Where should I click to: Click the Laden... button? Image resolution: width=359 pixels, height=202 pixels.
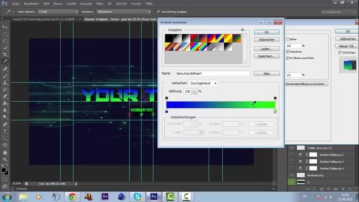point(266,49)
